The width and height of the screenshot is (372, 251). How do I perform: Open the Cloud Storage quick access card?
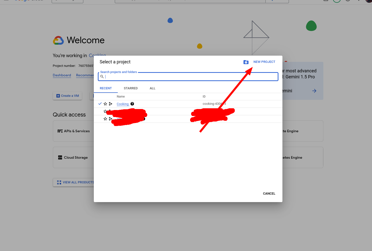pos(74,157)
